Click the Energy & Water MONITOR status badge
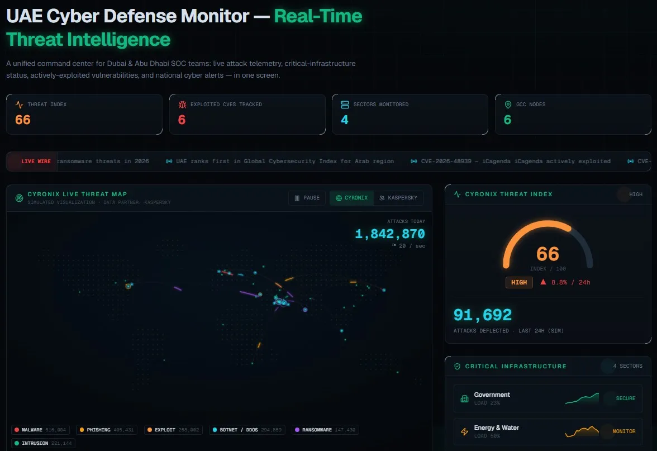The width and height of the screenshot is (657, 451). pos(624,431)
